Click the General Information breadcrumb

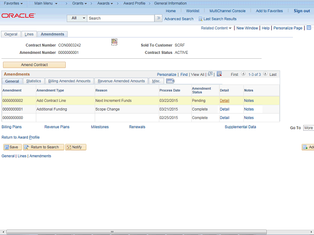[x=170, y=3]
